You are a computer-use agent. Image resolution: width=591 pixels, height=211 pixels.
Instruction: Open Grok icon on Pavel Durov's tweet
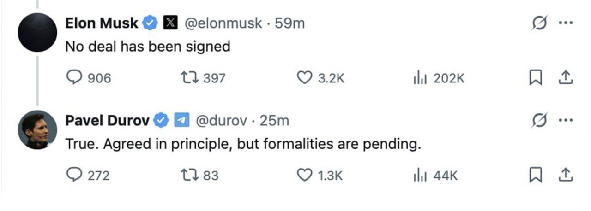click(537, 121)
